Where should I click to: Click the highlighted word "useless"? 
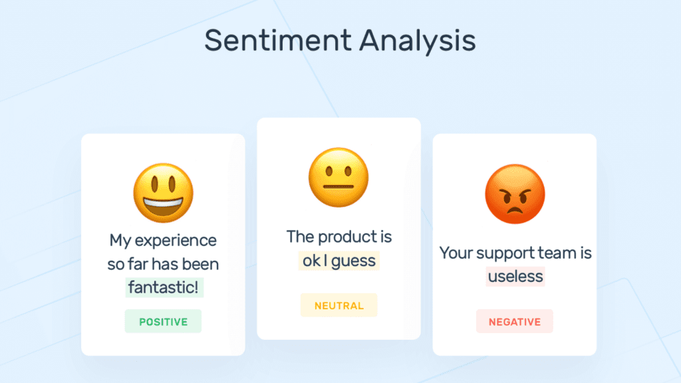515,276
